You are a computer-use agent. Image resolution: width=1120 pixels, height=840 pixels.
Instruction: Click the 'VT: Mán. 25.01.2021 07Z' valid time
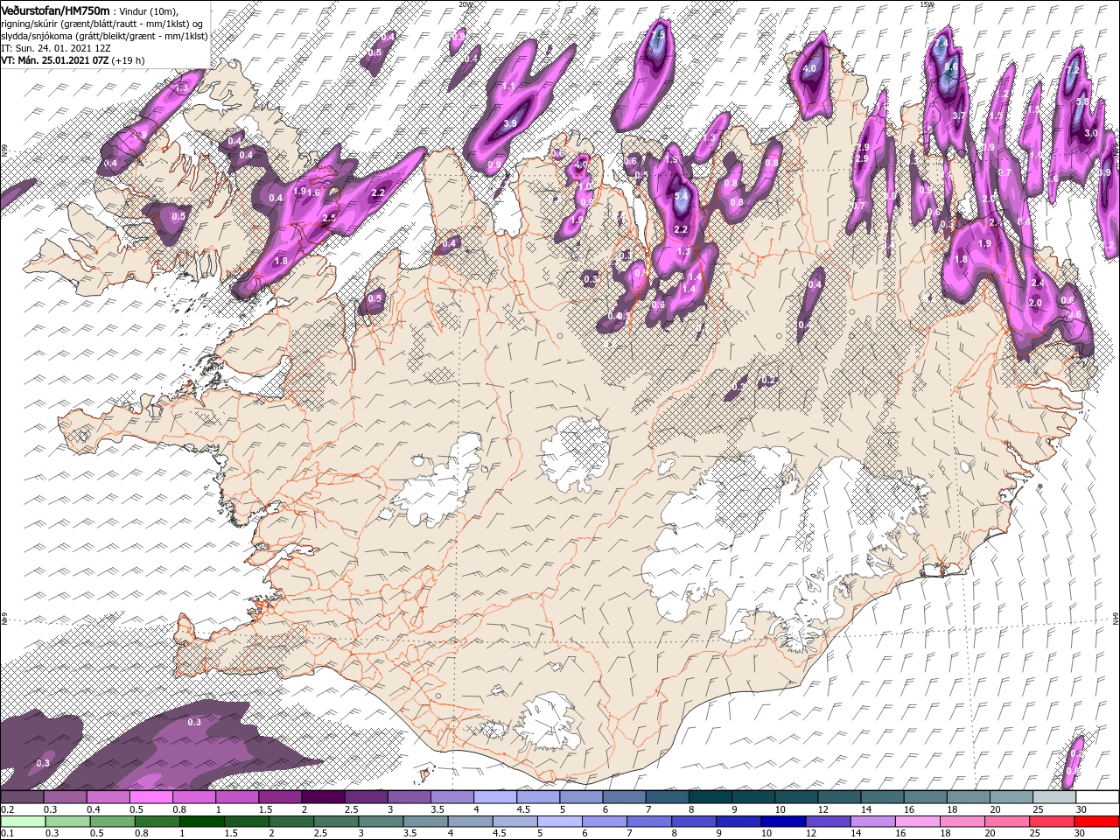click(54, 60)
